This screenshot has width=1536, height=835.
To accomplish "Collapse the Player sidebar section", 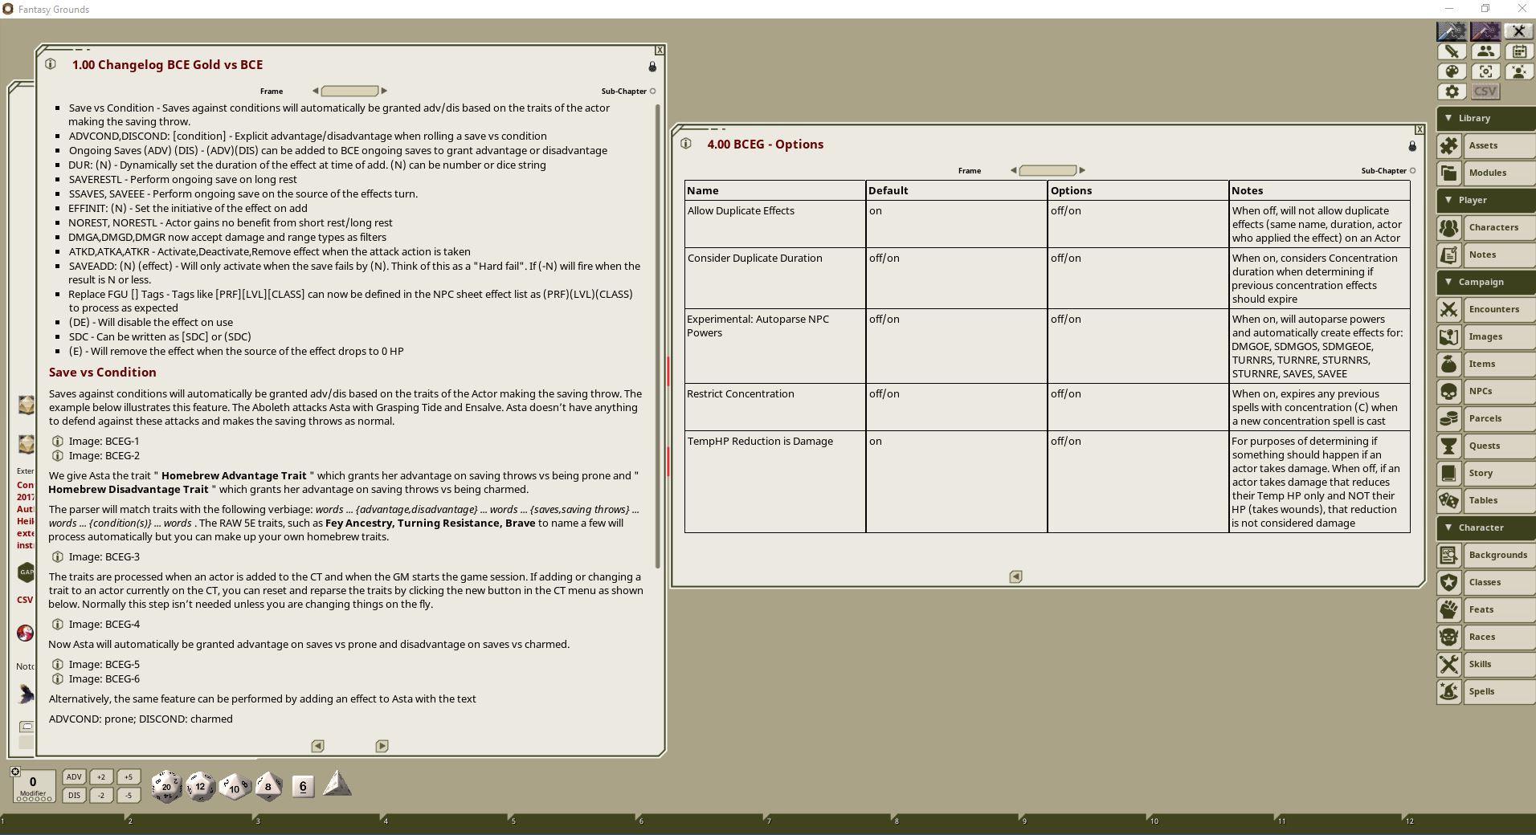I will [x=1485, y=200].
